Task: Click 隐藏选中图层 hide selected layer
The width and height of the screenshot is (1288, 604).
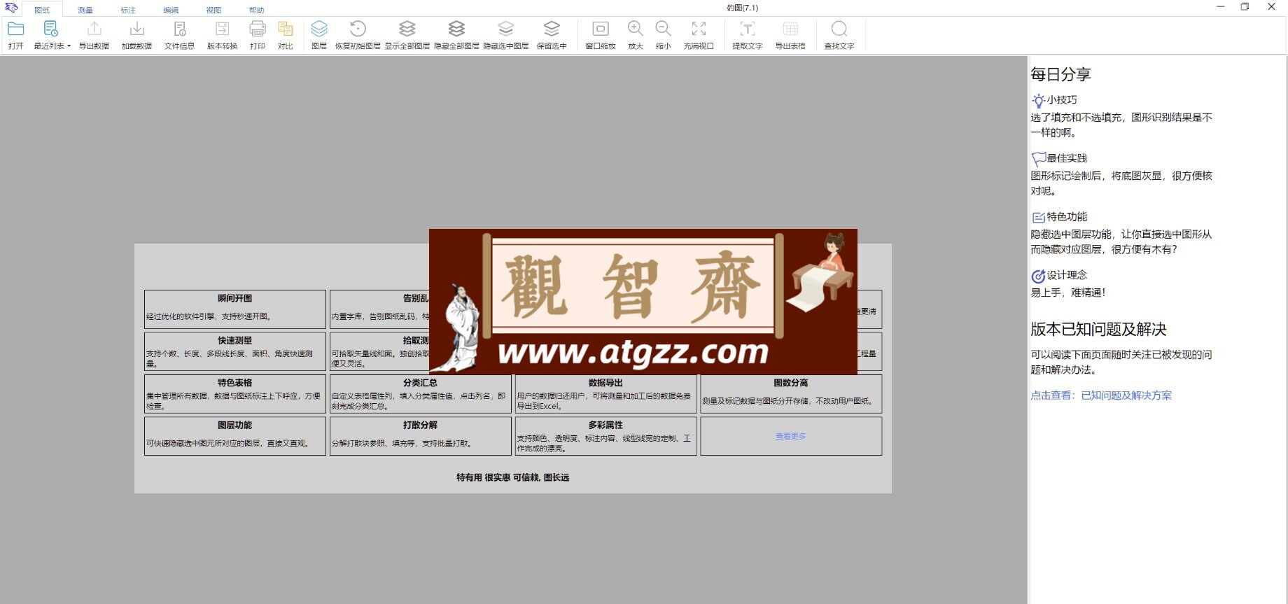Action: click(x=505, y=35)
